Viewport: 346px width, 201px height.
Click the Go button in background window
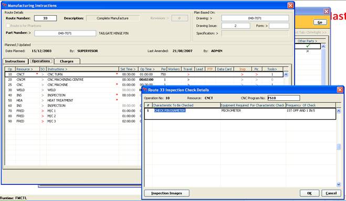coord(320,22)
